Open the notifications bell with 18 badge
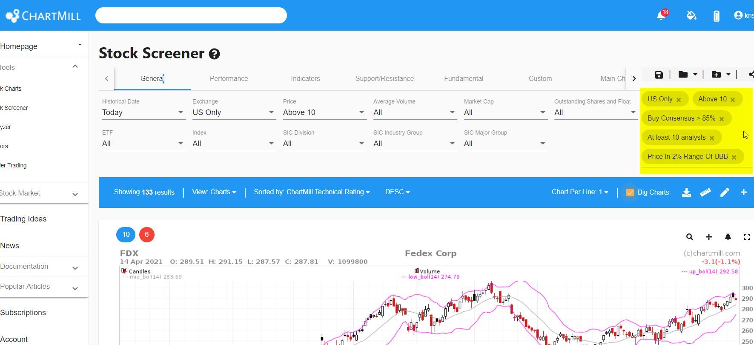The width and height of the screenshot is (754, 345). point(662,15)
